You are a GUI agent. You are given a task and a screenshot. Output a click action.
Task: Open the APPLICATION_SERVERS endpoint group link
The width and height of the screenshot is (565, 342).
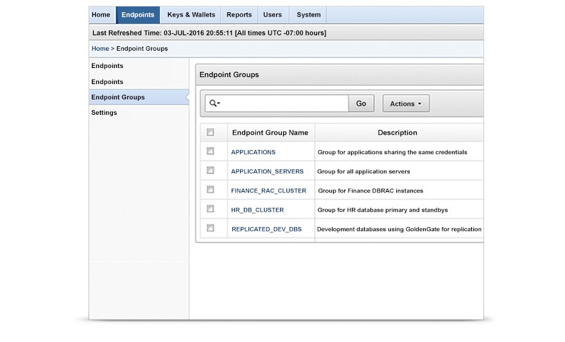pyautogui.click(x=267, y=171)
